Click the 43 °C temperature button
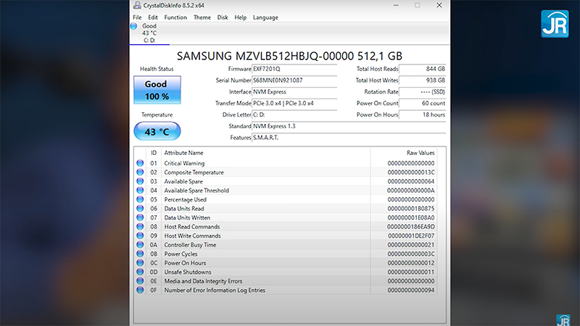Viewport: 580px width, 326px height. pyautogui.click(x=157, y=132)
